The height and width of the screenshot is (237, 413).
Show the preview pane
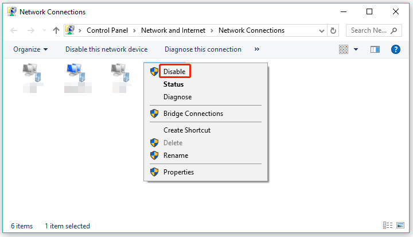[x=375, y=49]
